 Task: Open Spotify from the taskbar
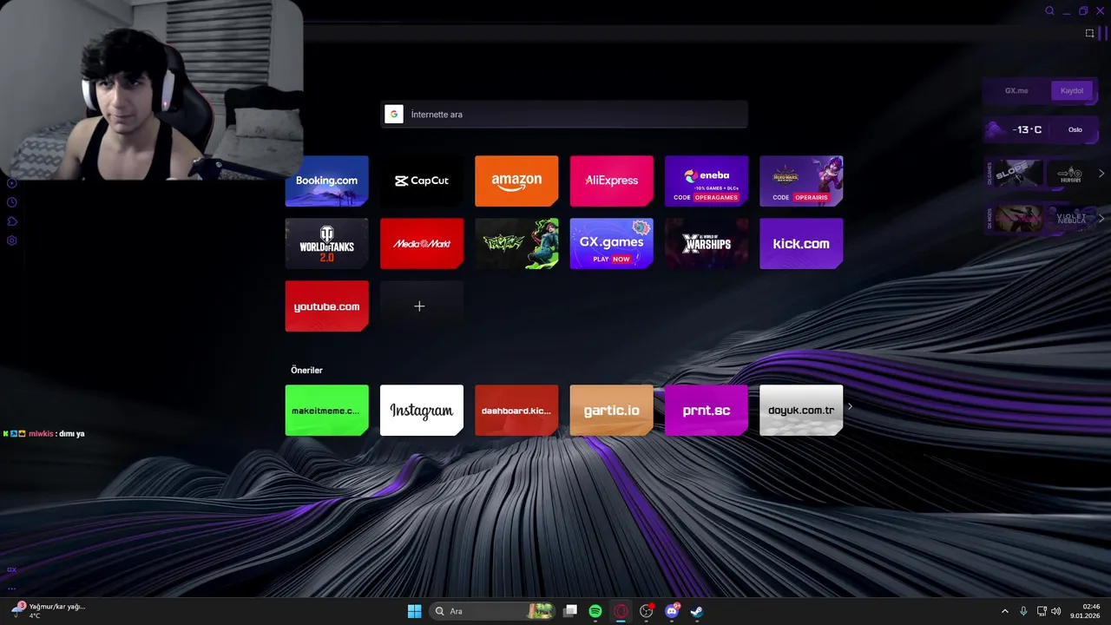pyautogui.click(x=595, y=611)
